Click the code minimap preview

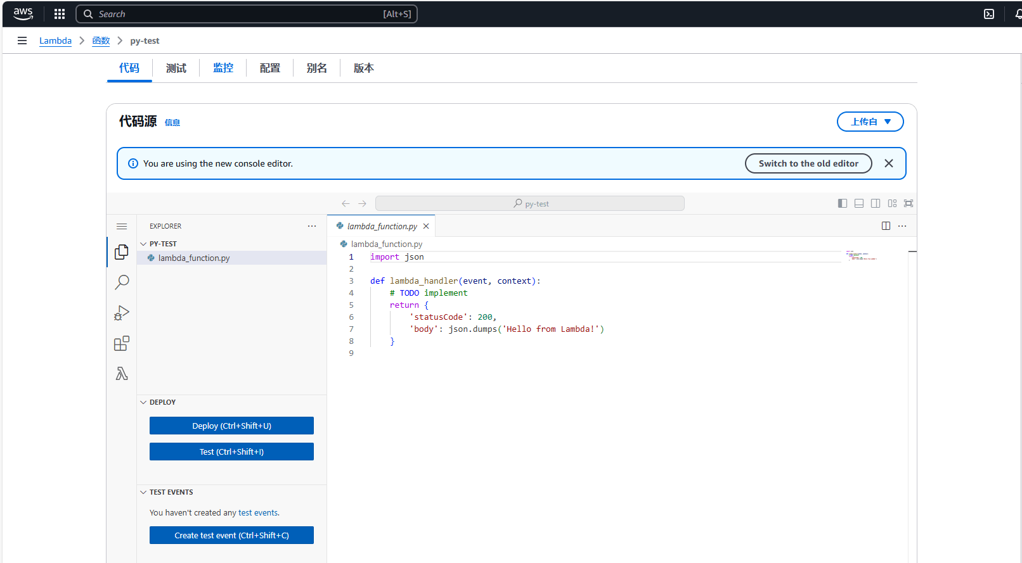point(861,256)
